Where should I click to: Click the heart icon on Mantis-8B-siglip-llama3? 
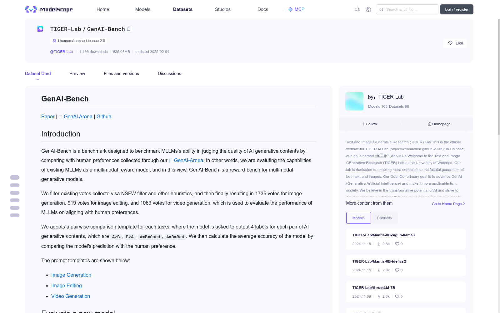[x=397, y=244]
